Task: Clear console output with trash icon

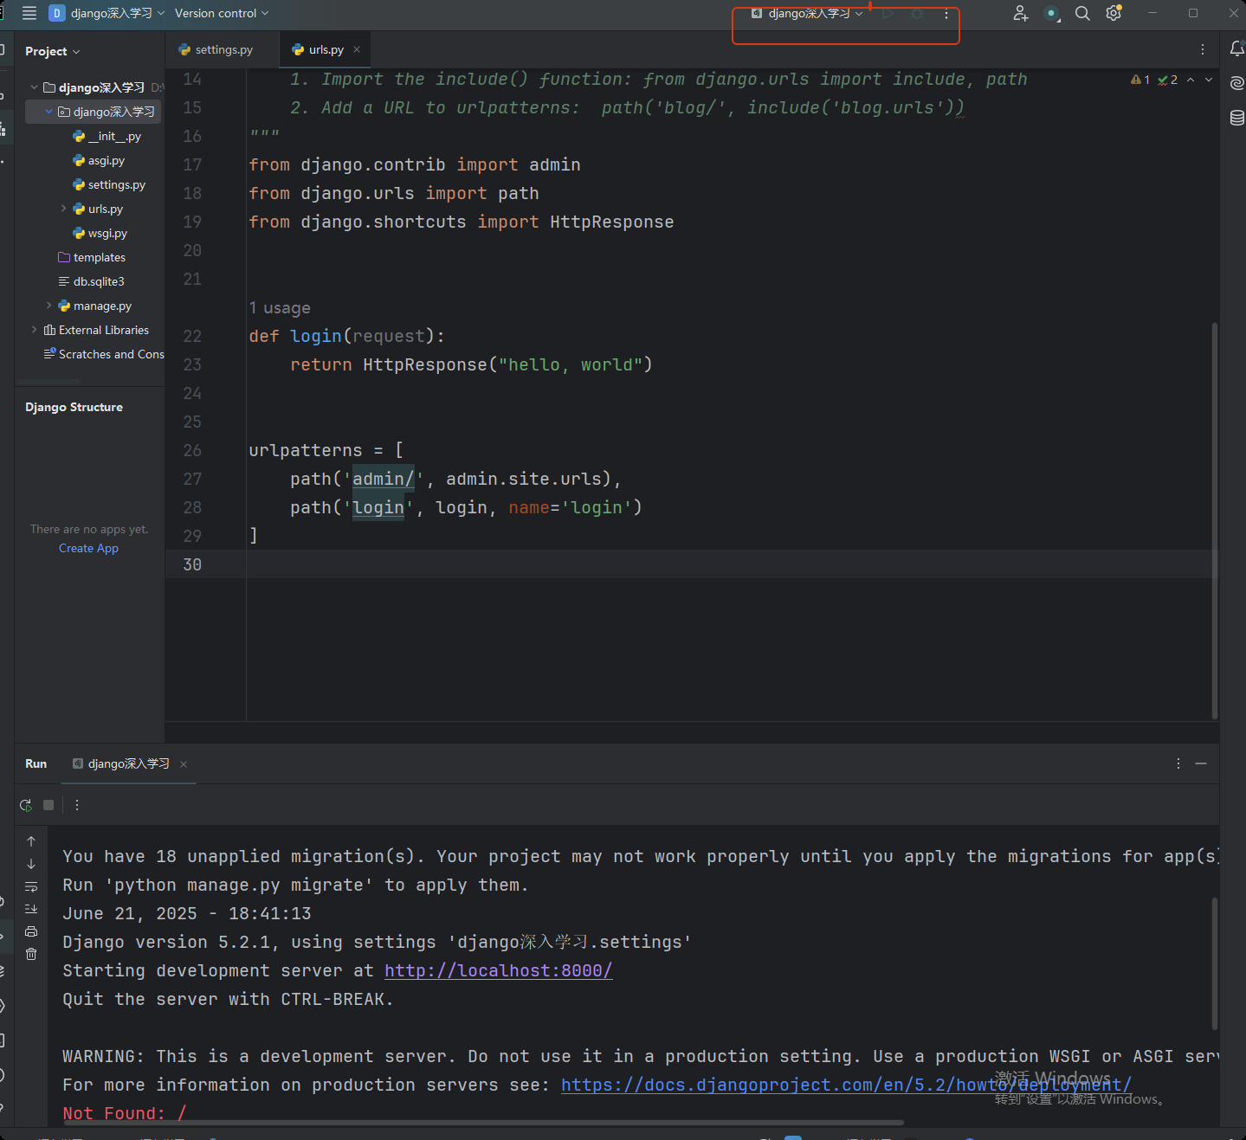Action: (31, 954)
